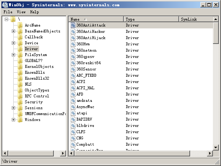Click the root folder icon in tree

(13, 19)
